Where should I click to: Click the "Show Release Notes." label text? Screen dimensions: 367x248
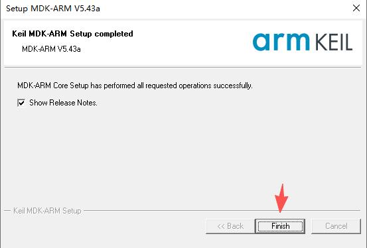pyautogui.click(x=63, y=103)
